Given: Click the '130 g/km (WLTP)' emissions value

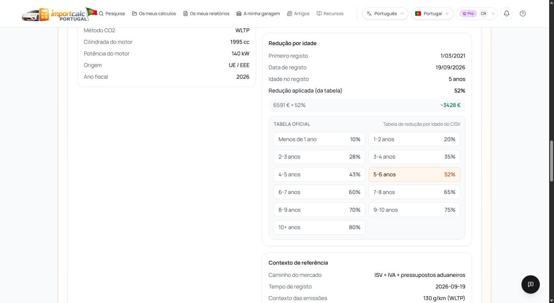Looking at the screenshot, I should 444,298.
